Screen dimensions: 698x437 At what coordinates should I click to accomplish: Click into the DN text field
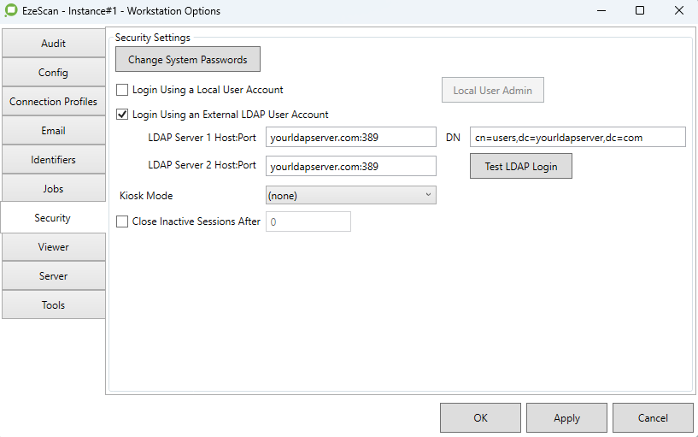pos(578,138)
